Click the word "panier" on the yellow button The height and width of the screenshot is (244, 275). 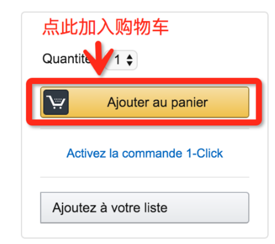189,103
